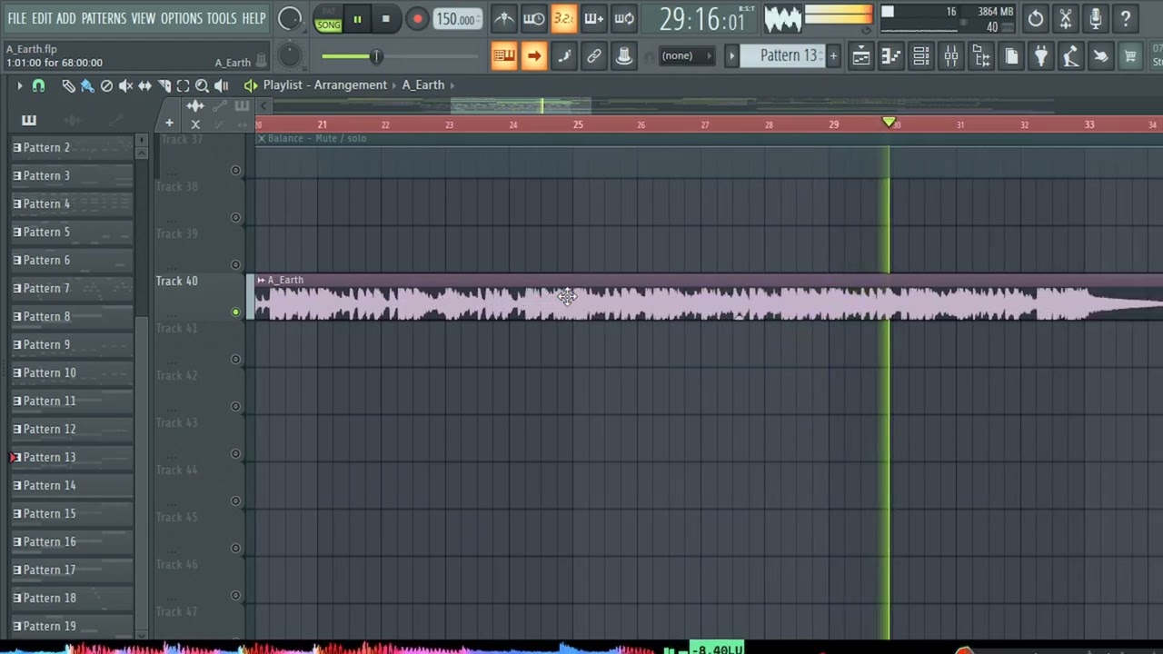1163x654 pixels.
Task: Toggle PAT/SONG mode switch
Action: click(328, 19)
